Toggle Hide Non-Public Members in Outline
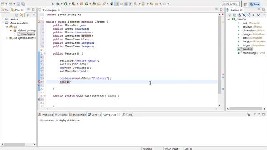 pos(254,15)
